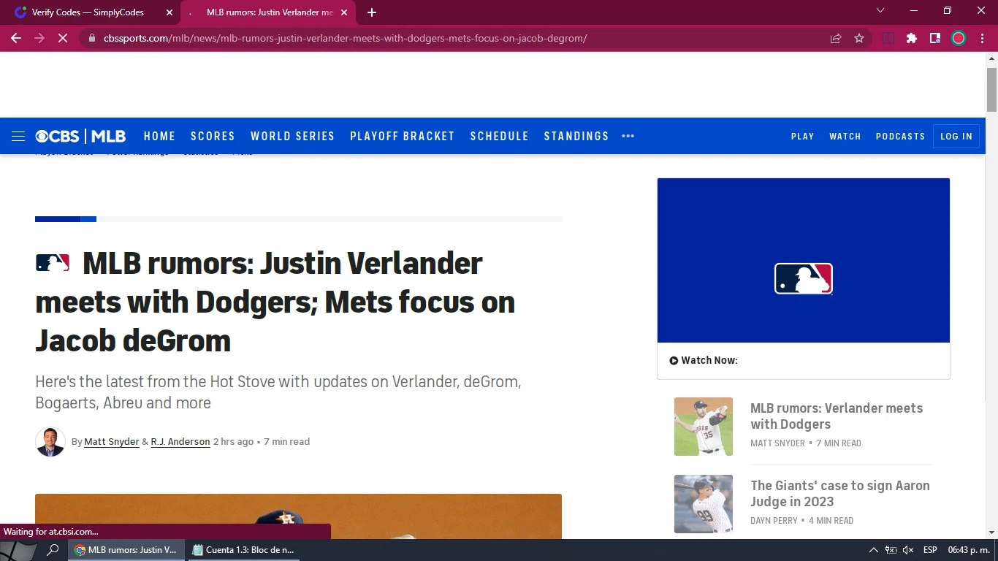Click the MLB logo in the video player
998x561 pixels.
pos(804,278)
